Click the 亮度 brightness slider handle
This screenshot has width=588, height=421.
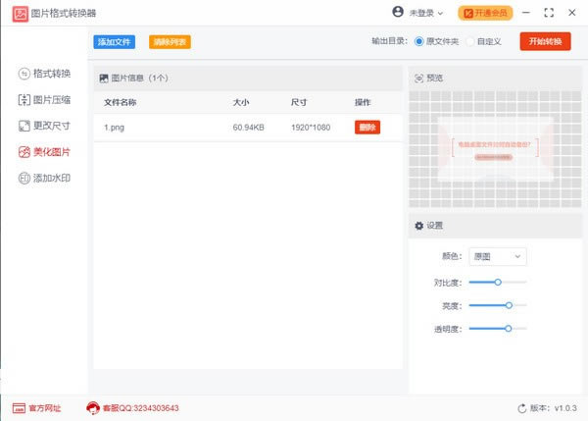click(509, 305)
